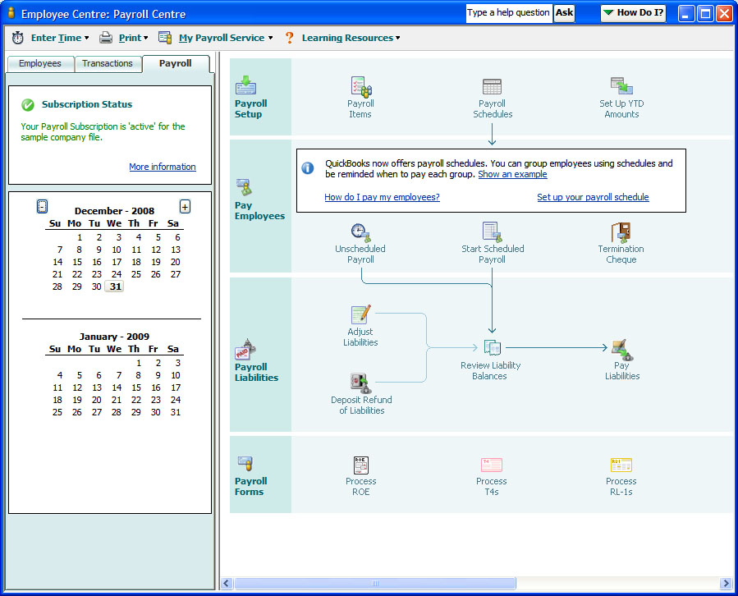Open the Payroll Items icon
738x596 pixels.
pyautogui.click(x=360, y=87)
